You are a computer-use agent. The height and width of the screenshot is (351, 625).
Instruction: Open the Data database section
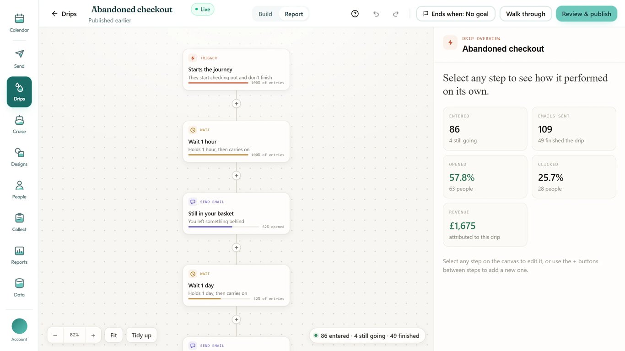pos(19,288)
